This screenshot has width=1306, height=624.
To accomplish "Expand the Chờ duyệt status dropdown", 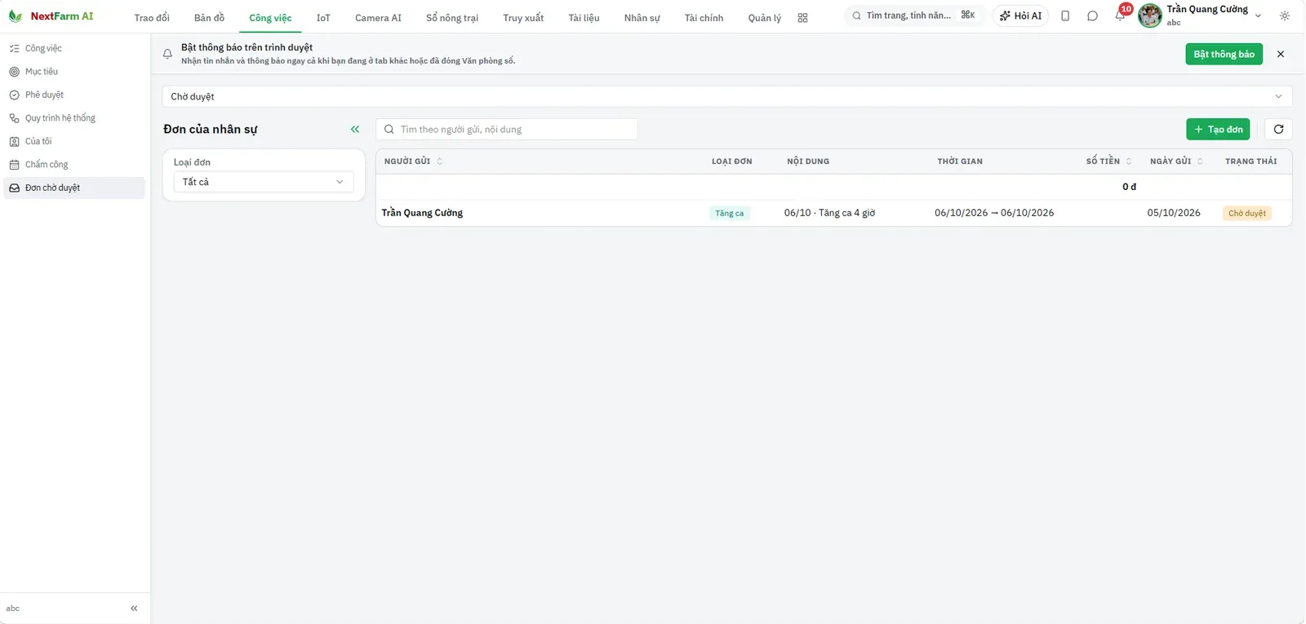I will click(x=727, y=96).
